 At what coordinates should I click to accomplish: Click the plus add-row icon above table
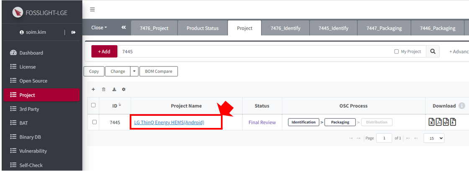click(93, 89)
